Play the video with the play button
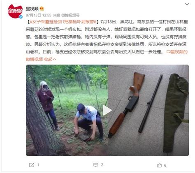 coord(107,110)
